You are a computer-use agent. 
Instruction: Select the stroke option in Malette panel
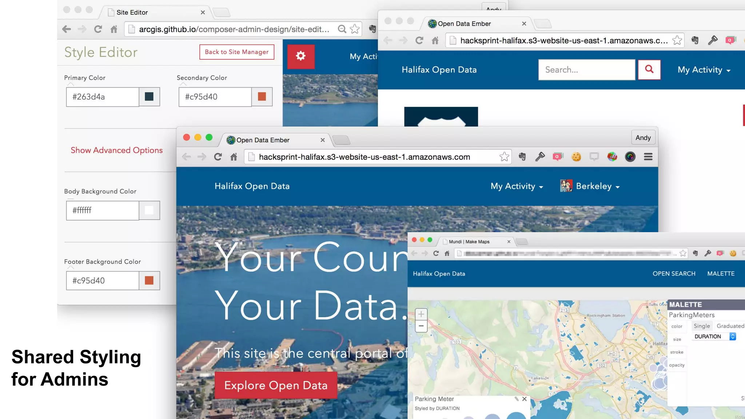pos(677,352)
